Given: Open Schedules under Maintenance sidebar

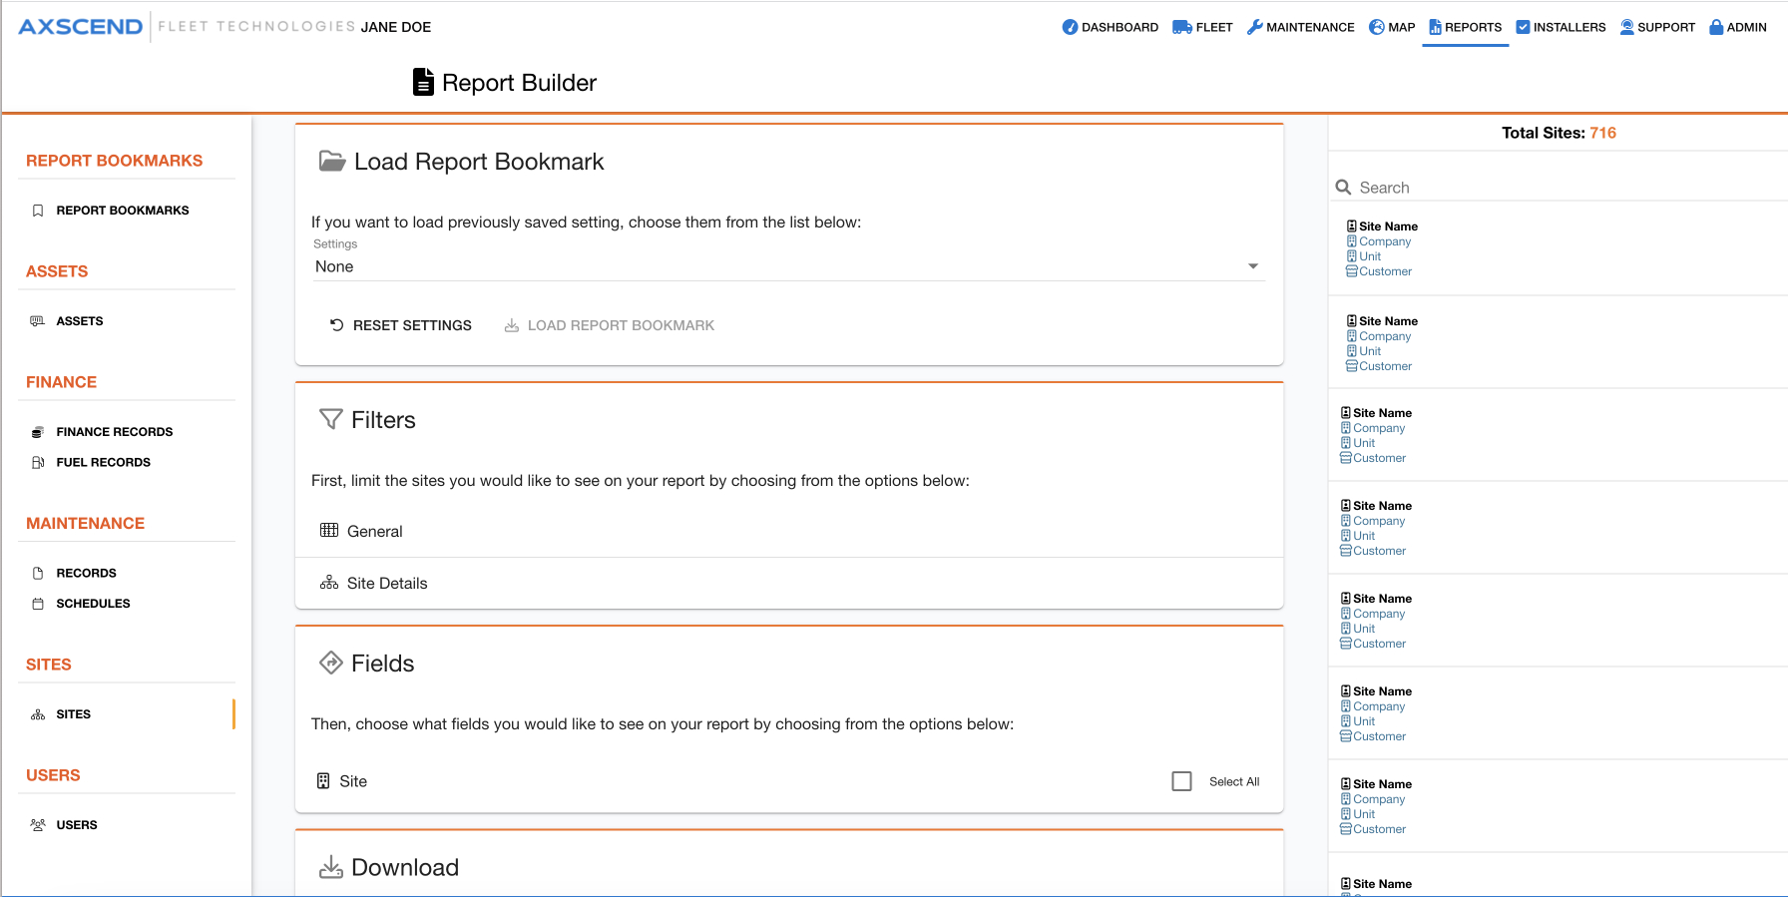Looking at the screenshot, I should (x=93, y=604).
